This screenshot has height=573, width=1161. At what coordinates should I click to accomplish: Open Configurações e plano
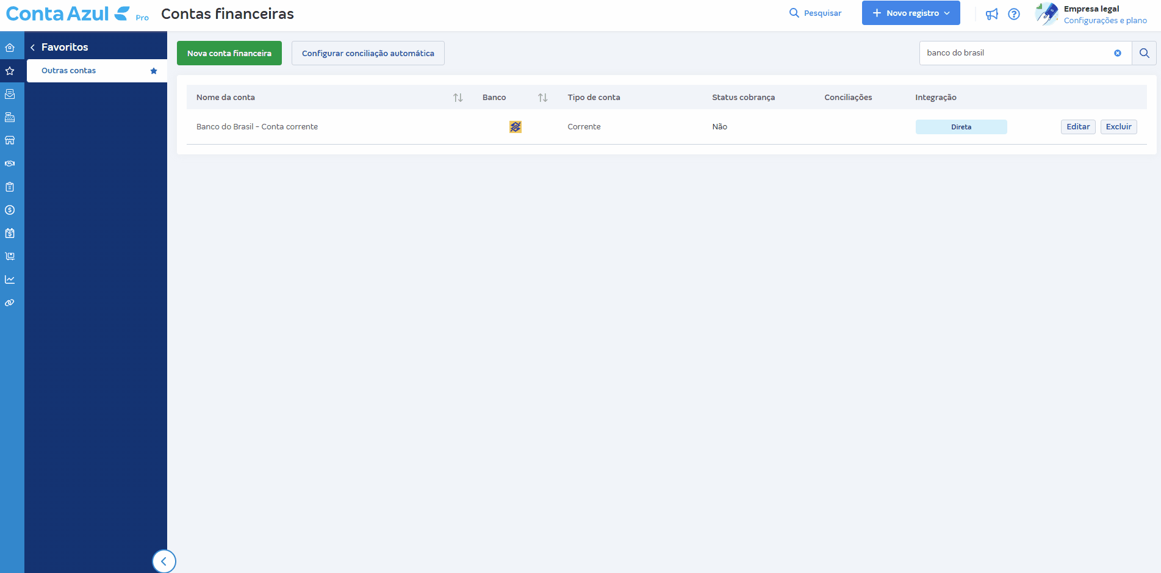point(1105,20)
